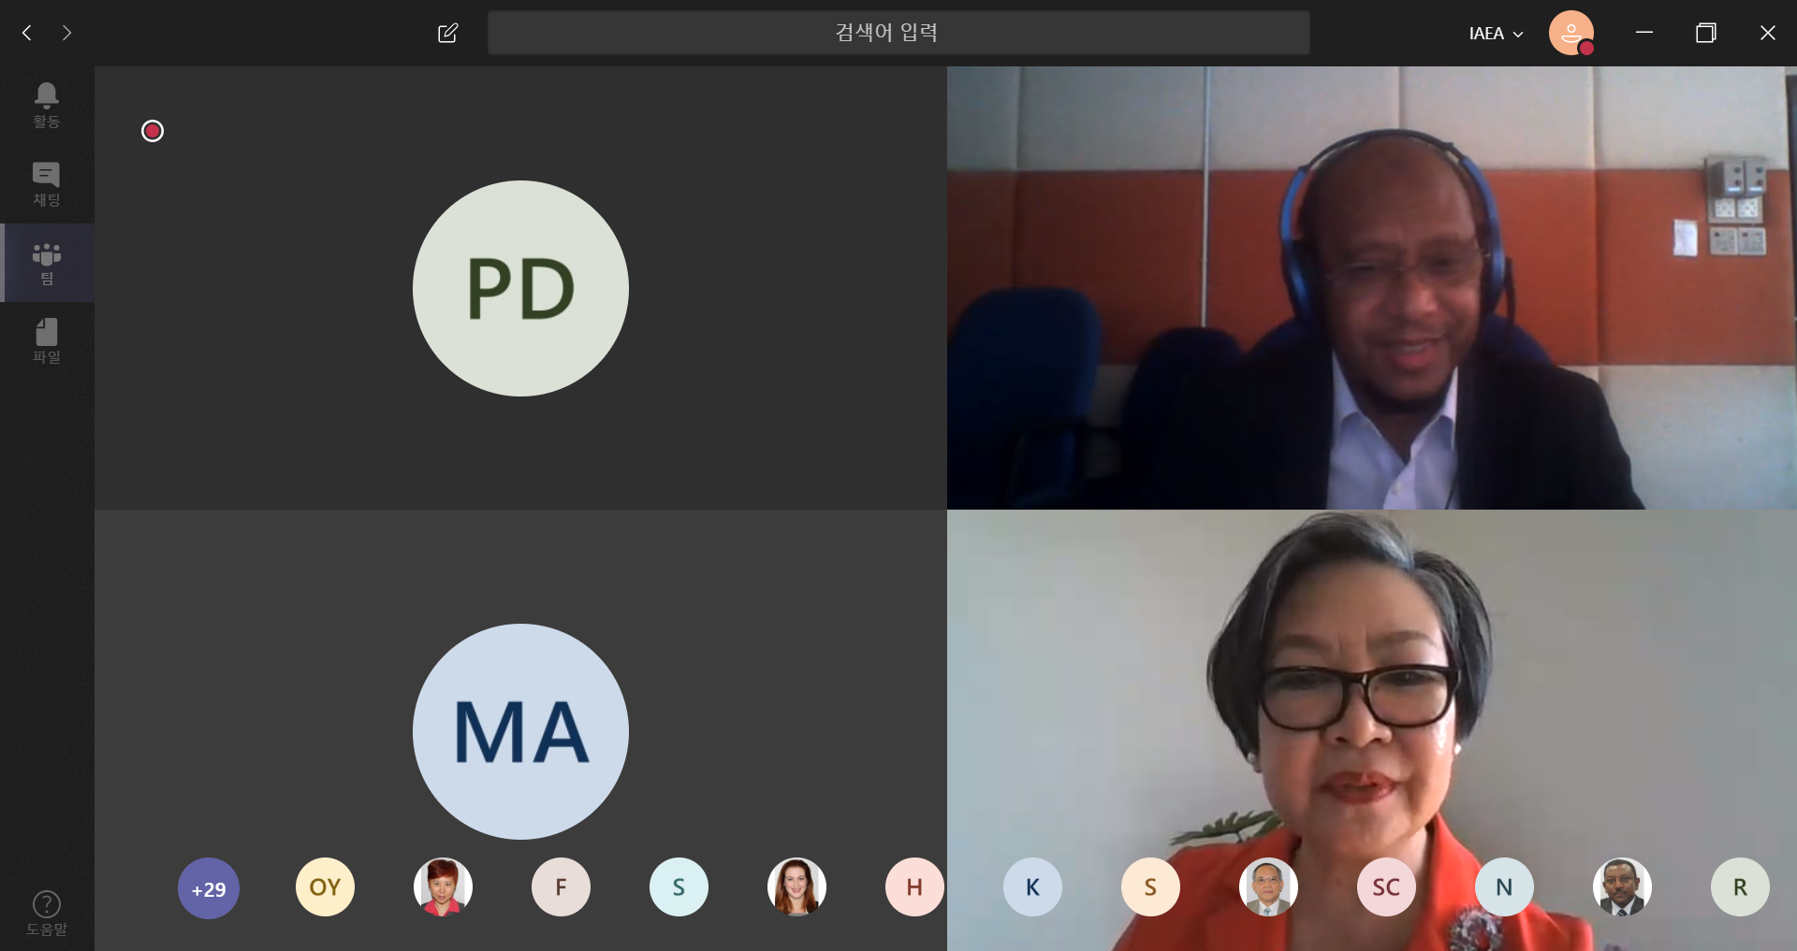Image resolution: width=1797 pixels, height=951 pixels.
Task: Open Help question mark icon
Action: (46, 913)
